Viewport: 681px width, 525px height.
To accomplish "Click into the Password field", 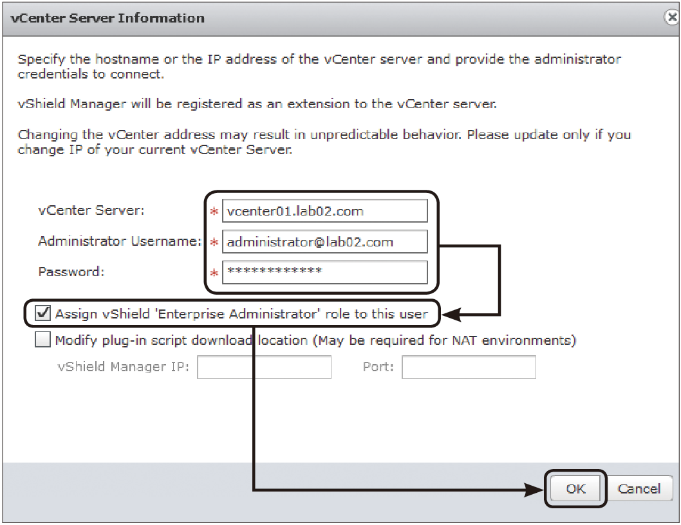I will (x=325, y=272).
